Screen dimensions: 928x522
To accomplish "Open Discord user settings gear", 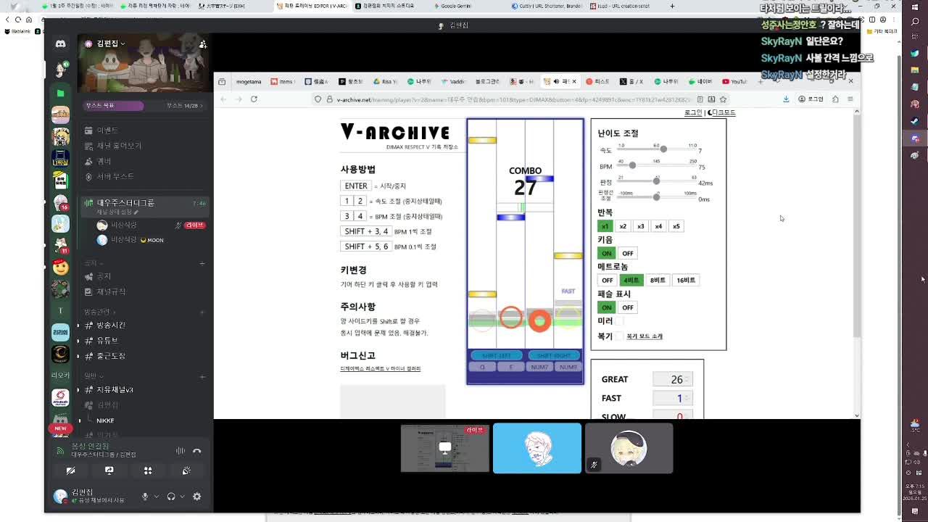I will 197,497.
